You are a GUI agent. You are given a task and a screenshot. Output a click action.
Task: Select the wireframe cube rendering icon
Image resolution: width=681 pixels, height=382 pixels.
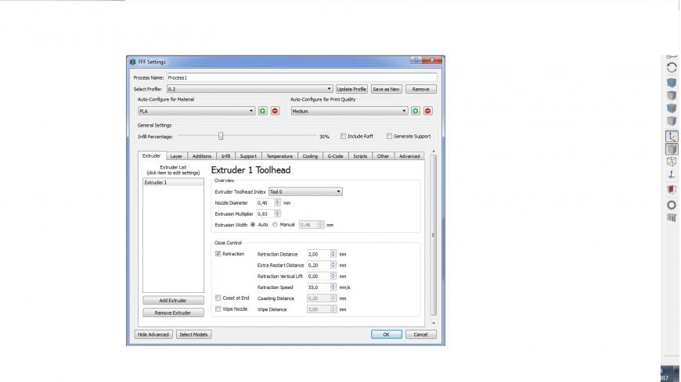672,162
